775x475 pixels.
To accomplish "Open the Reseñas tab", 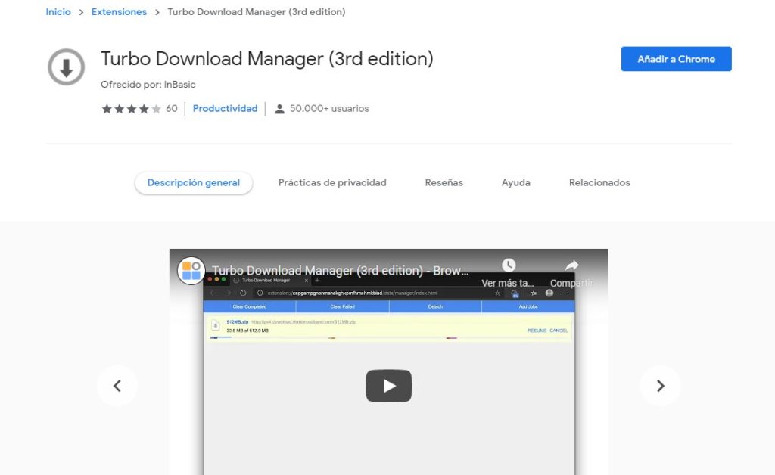I will click(x=444, y=182).
